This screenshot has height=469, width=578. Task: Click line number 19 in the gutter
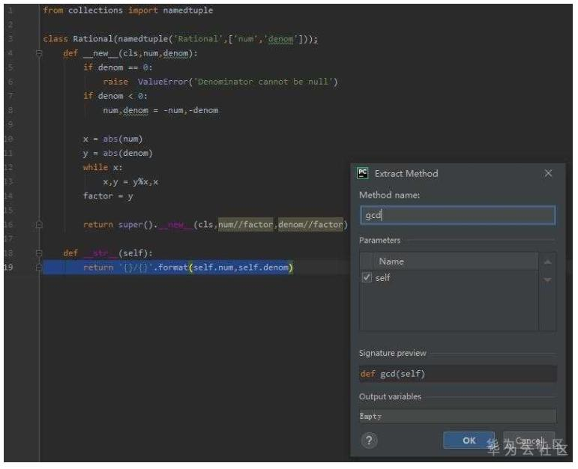8,267
